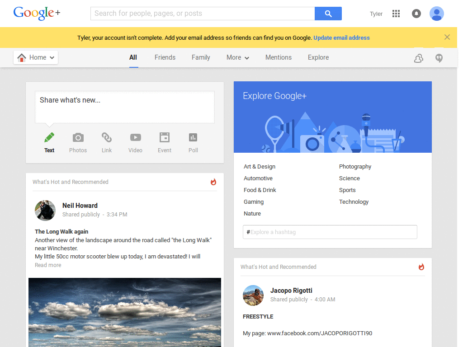Select the Poll chart icon
Image resolution: width=463 pixels, height=347 pixels.
pos(193,137)
